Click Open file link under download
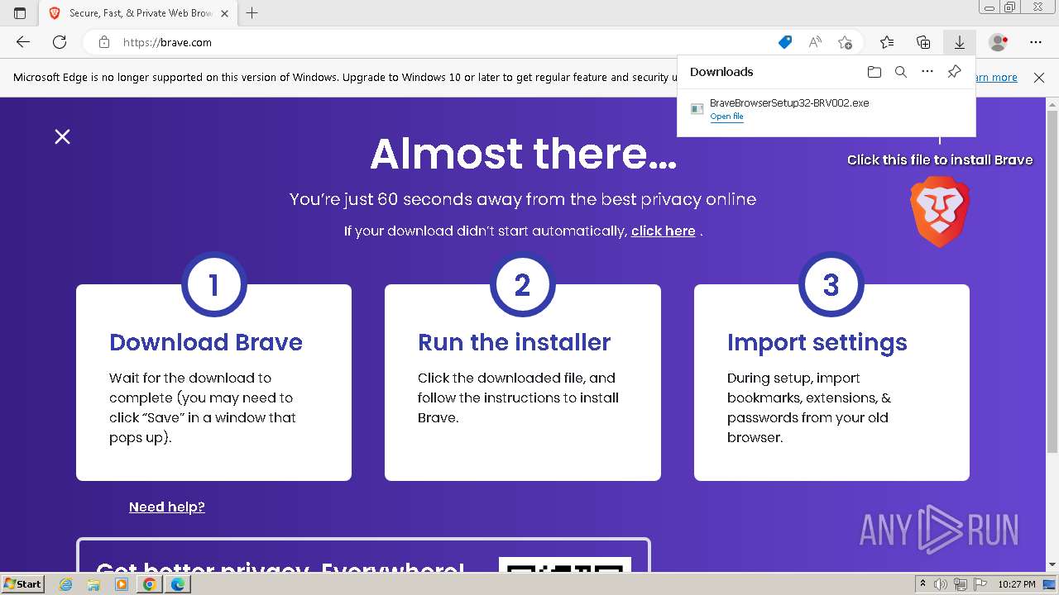 726,117
